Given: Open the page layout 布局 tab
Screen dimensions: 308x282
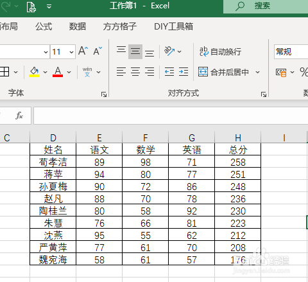Looking at the screenshot, I should click(8, 26).
